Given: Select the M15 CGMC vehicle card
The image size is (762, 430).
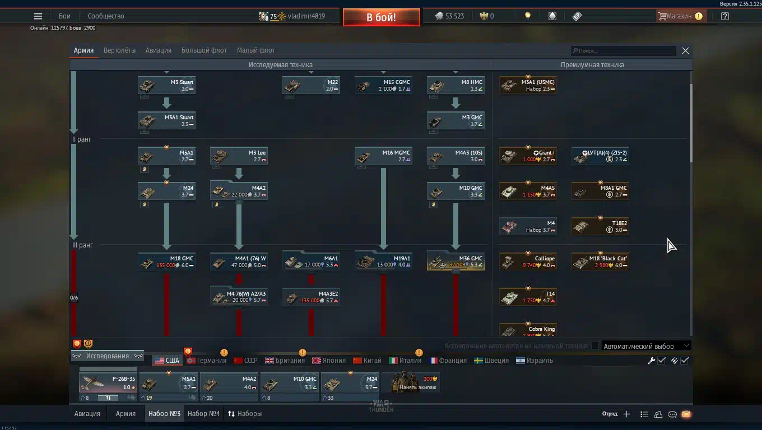Looking at the screenshot, I should (383, 86).
